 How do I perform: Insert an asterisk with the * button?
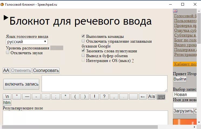65,97
